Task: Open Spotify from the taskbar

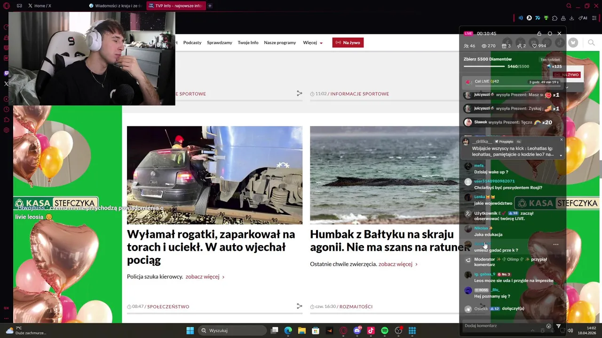Action: (384, 330)
